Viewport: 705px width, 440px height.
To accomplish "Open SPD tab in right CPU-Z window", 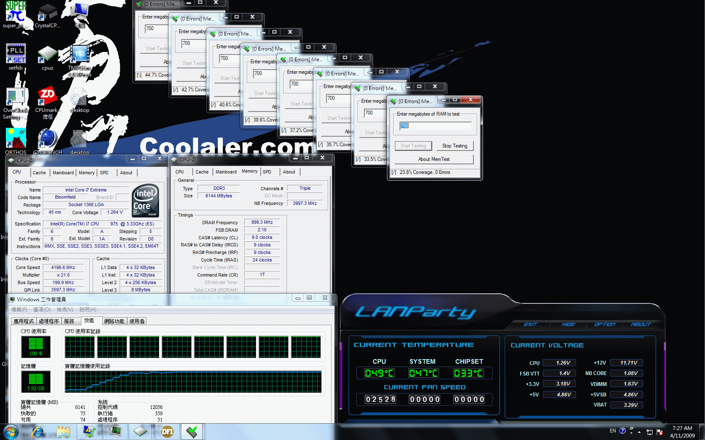I will pos(267,172).
